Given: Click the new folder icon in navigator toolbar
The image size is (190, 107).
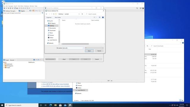Looking at the screenshot, I should click(x=34, y=11).
